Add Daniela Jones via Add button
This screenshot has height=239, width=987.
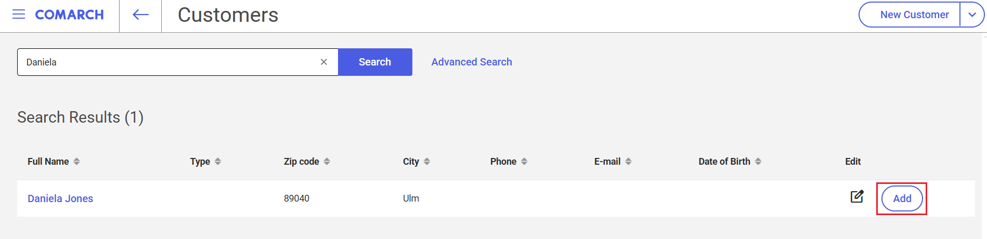[902, 198]
